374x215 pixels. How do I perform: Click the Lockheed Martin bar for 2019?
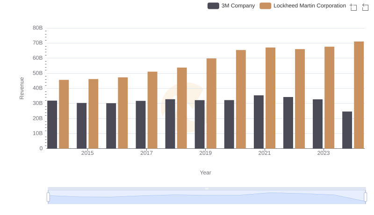point(211,104)
